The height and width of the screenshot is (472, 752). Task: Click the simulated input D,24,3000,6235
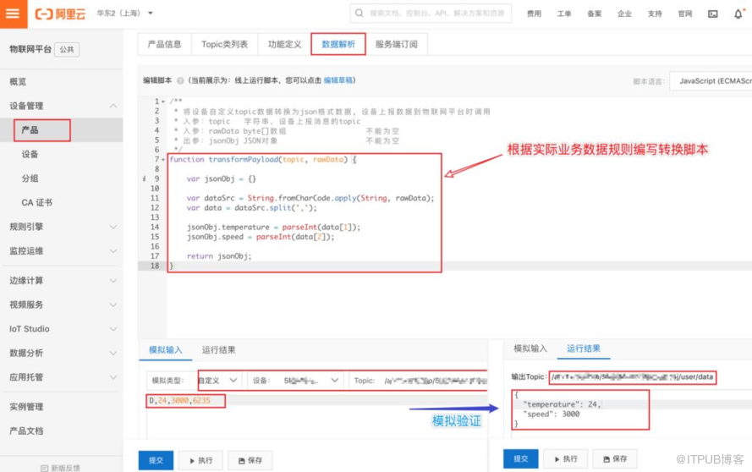click(x=180, y=400)
